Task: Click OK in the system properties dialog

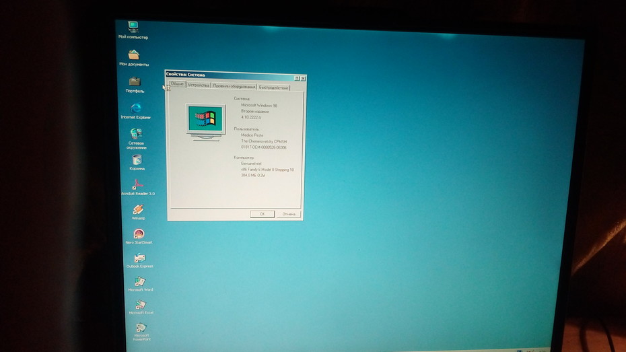Action: pyautogui.click(x=263, y=214)
